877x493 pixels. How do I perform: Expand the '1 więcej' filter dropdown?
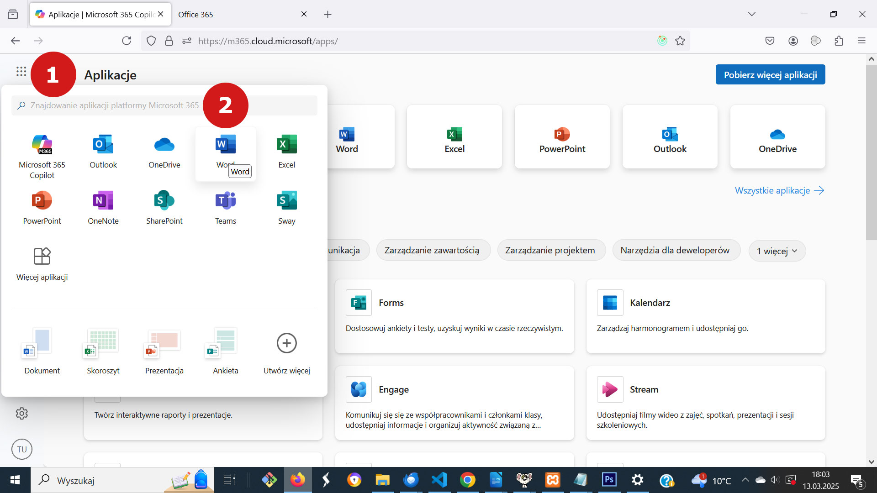777,251
